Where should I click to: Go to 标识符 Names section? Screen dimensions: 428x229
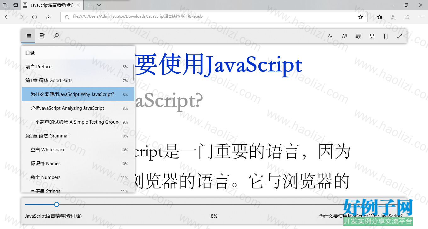coord(78,164)
